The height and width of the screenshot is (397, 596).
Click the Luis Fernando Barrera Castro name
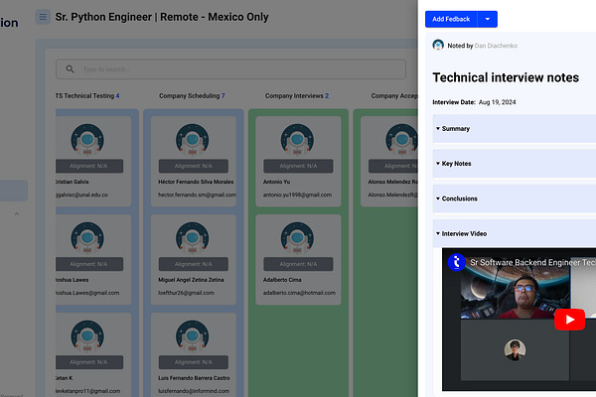tap(194, 378)
